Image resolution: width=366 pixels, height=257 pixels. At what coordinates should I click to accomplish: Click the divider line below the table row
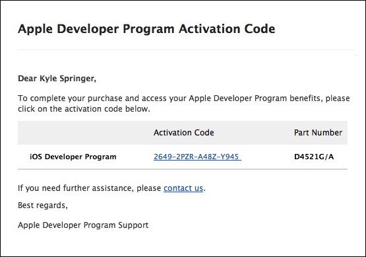183,169
